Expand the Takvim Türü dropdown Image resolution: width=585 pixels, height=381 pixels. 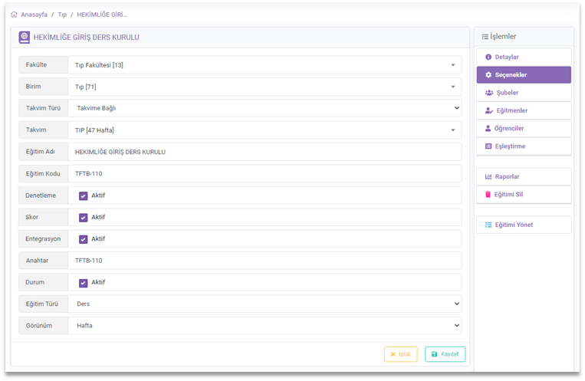[265, 109]
